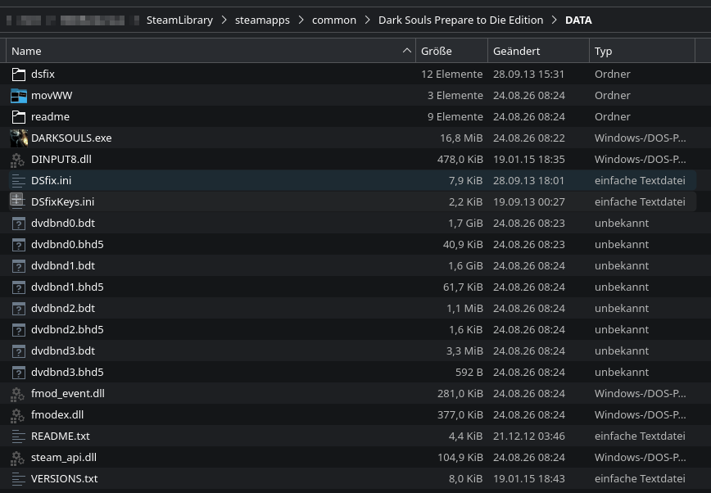Sort by the Geändert column header
This screenshot has width=711, height=493.
[x=538, y=51]
